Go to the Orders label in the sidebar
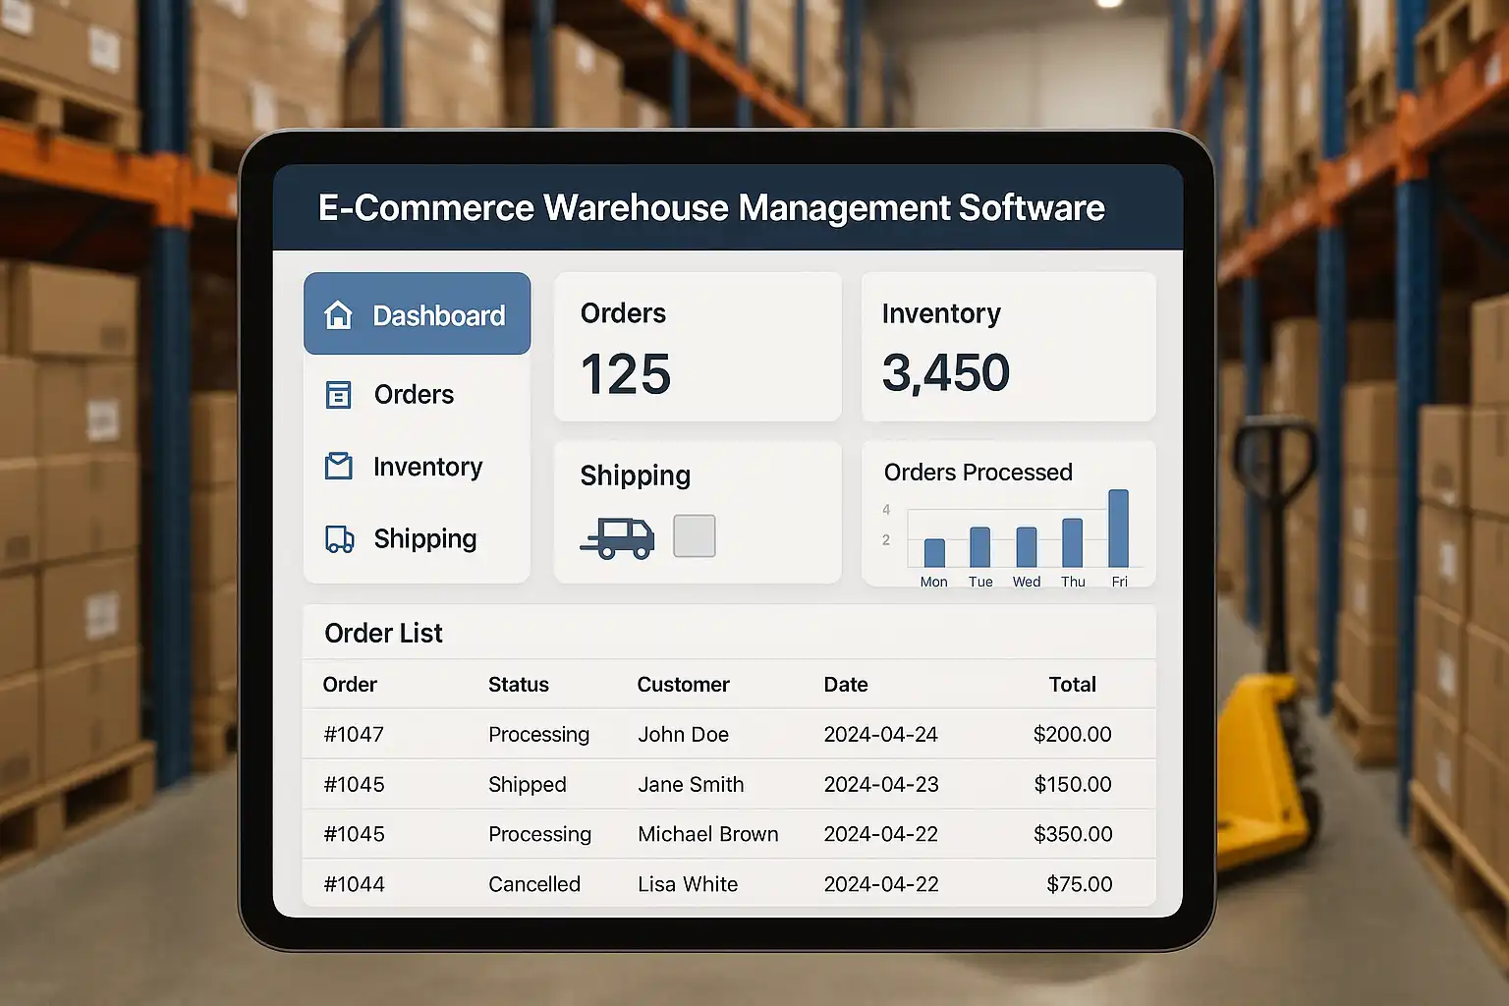The image size is (1509, 1006). point(414,394)
